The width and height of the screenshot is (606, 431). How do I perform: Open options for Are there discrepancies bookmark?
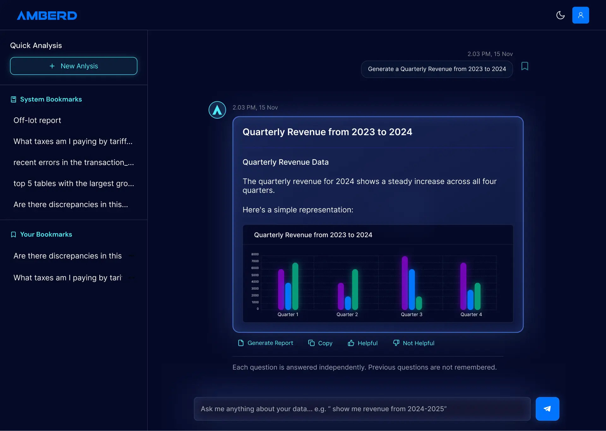click(132, 256)
